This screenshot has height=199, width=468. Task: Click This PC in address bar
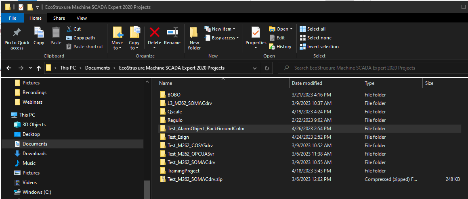[x=68, y=68]
